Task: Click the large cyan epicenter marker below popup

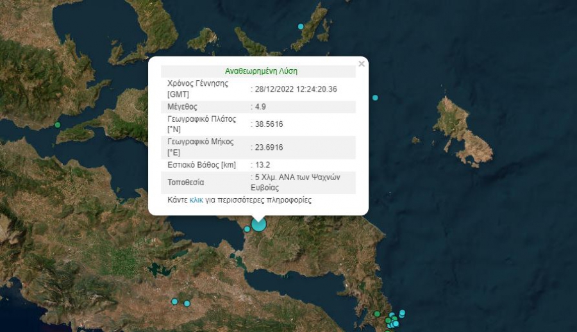Action: pos(258,224)
